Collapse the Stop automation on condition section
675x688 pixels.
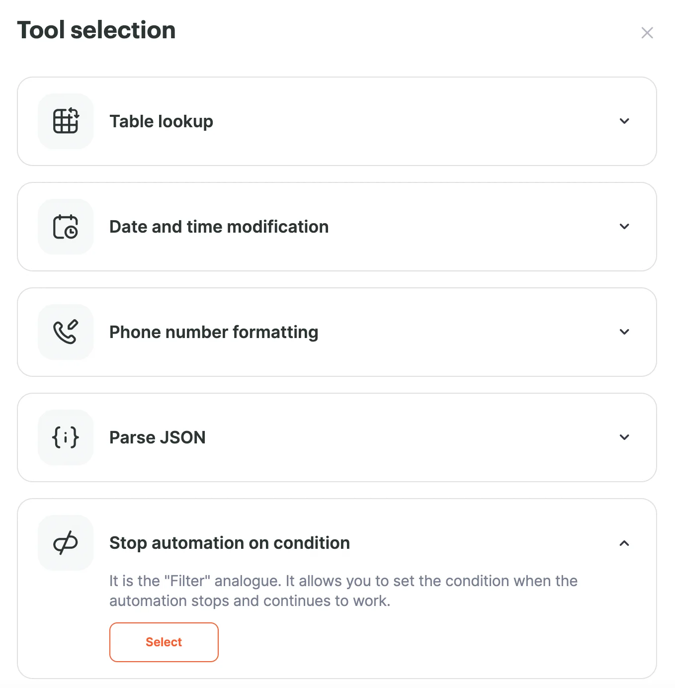click(624, 543)
